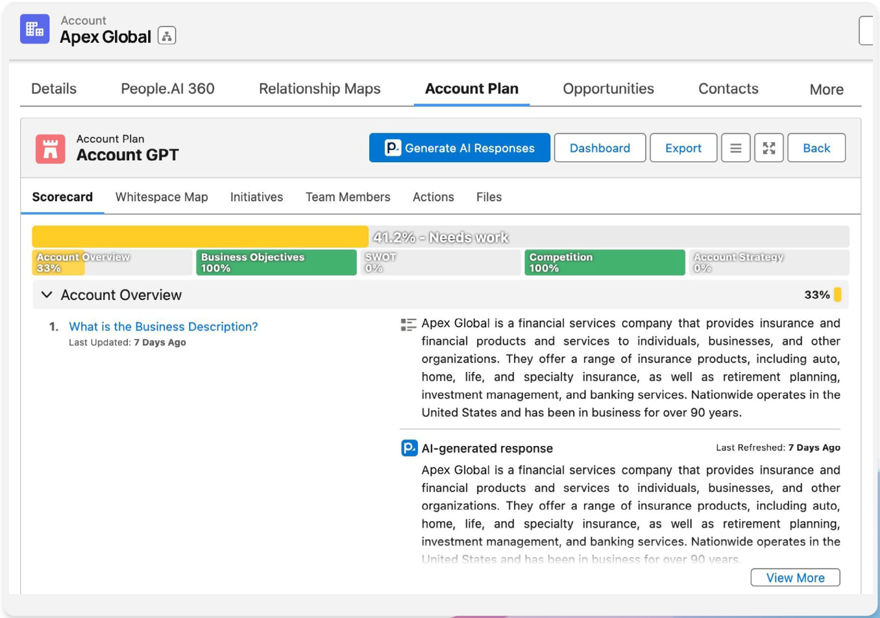This screenshot has width=880, height=618.
Task: Click View More under AI response
Action: [x=795, y=578]
